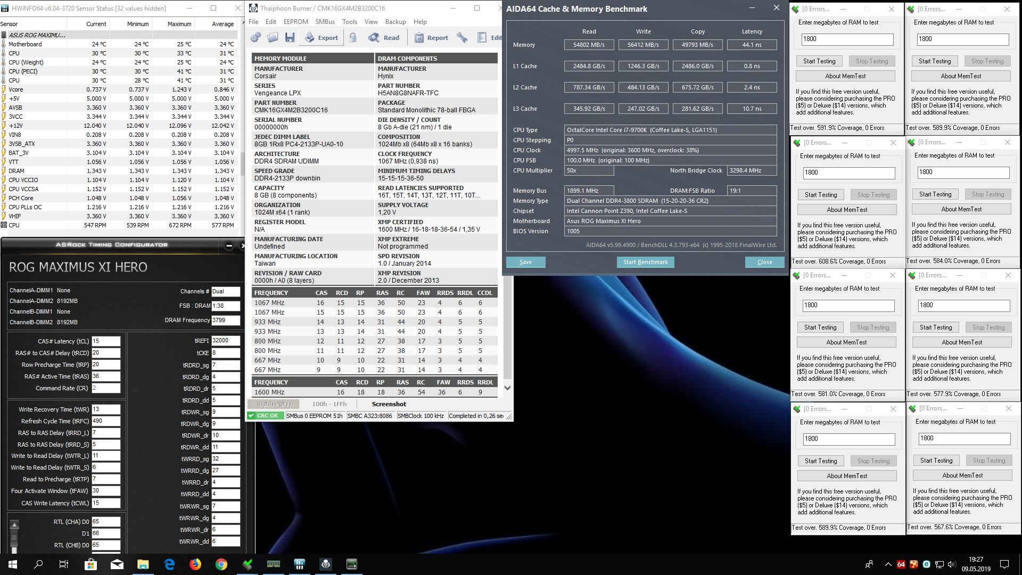The width and height of the screenshot is (1022, 575).
Task: Click Start Testing in 591.9% coverage MemTest
Action: point(819,61)
